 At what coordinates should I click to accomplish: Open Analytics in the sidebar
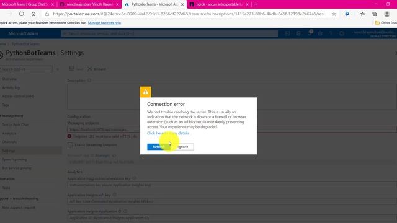click(x=9, y=133)
